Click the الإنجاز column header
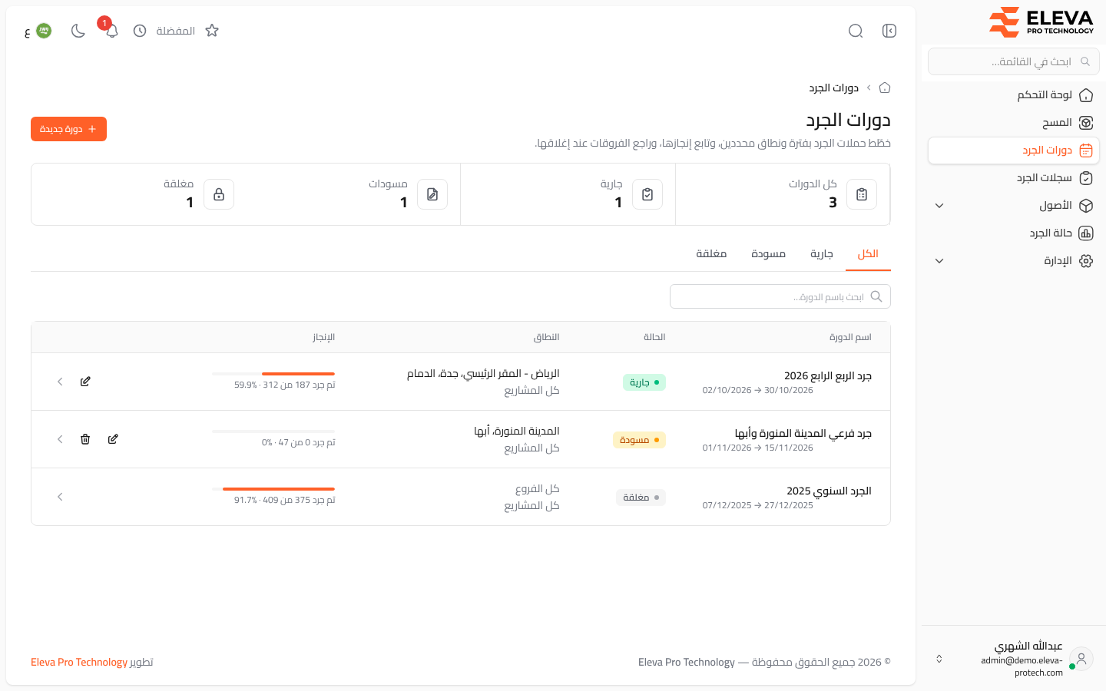The height and width of the screenshot is (691, 1106). click(x=323, y=337)
